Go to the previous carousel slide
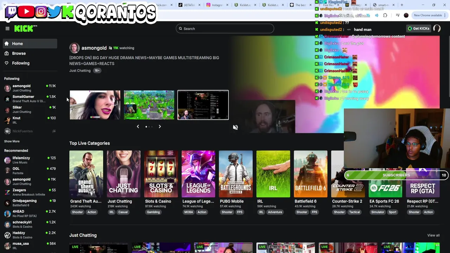450x253 pixels. pyautogui.click(x=138, y=126)
